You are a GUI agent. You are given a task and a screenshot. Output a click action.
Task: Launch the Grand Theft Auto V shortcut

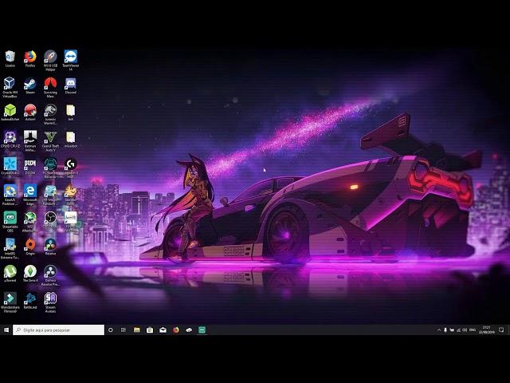click(50, 141)
